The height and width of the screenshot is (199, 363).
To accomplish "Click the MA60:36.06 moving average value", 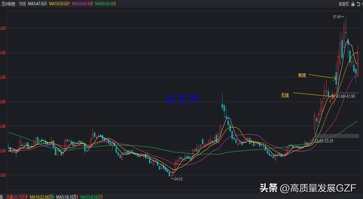I will click(105, 4).
